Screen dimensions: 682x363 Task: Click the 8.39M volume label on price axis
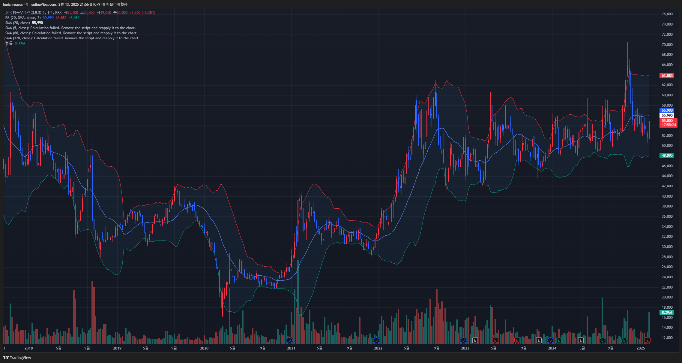pyautogui.click(x=667, y=313)
